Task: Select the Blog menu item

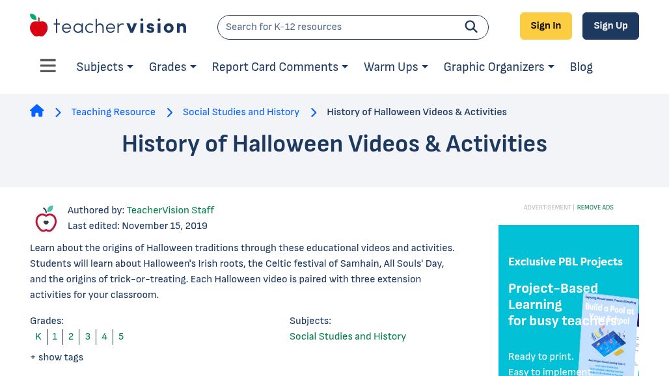Action: (x=580, y=67)
